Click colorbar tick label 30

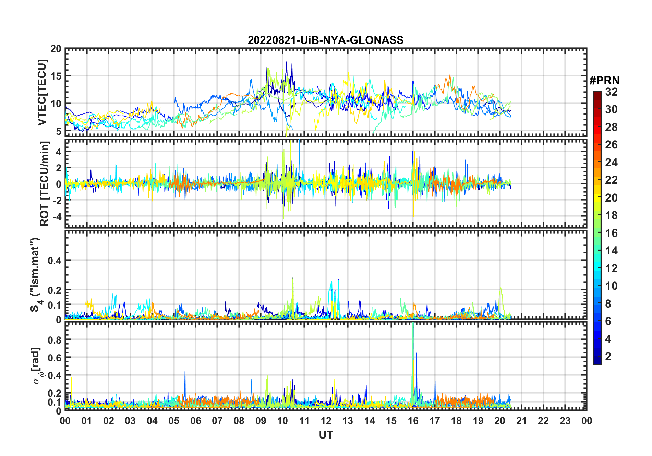point(611,109)
